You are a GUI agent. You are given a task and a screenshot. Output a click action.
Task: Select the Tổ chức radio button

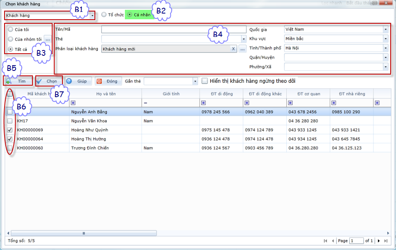[x=104, y=15]
